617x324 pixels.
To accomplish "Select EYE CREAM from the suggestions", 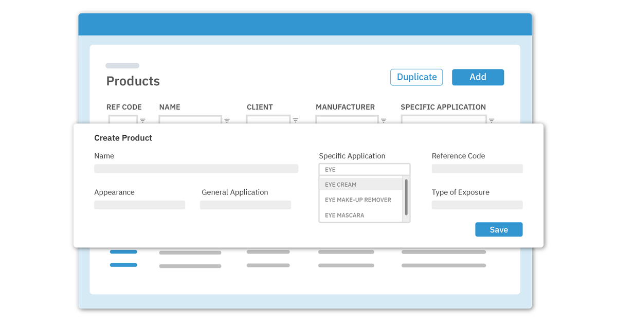I will click(x=360, y=184).
